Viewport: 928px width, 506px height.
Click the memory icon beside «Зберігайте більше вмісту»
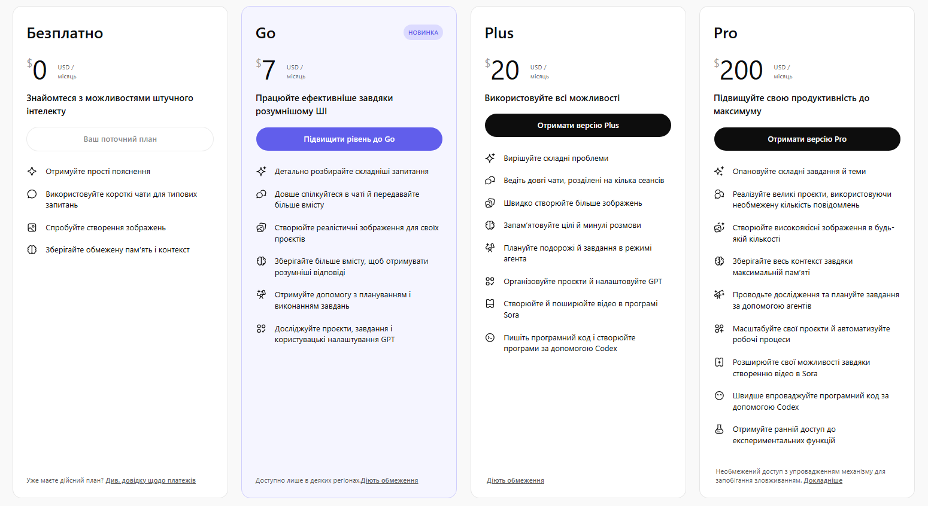[x=261, y=261]
